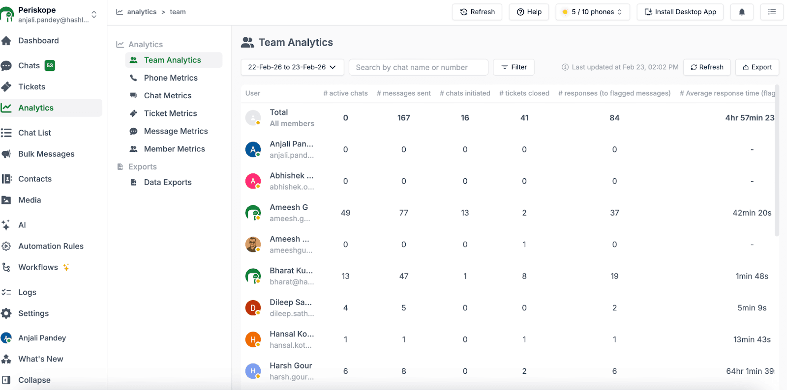Click the Export button

[757, 67]
